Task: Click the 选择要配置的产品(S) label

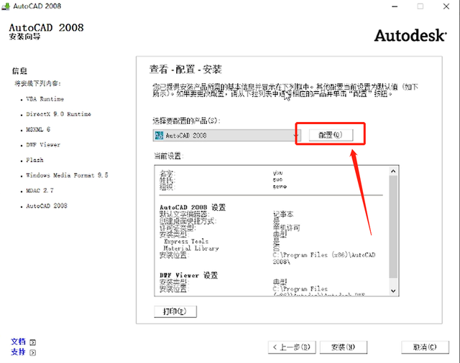Action: tap(186, 121)
